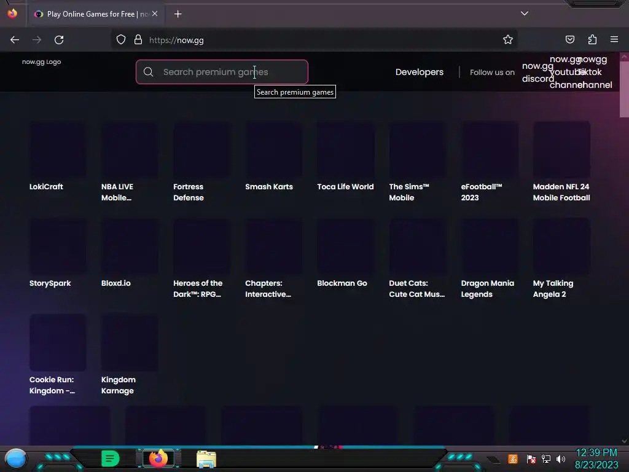
Task: Open the green notes app in taskbar
Action: coord(111,458)
